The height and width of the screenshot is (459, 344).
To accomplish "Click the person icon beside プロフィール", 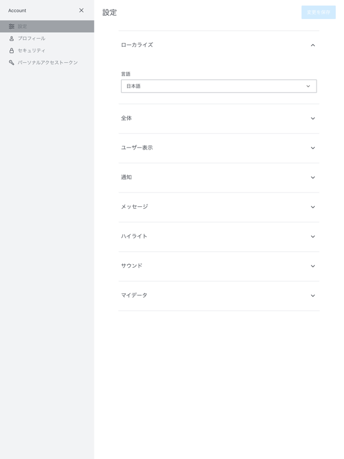I will 11,38.
